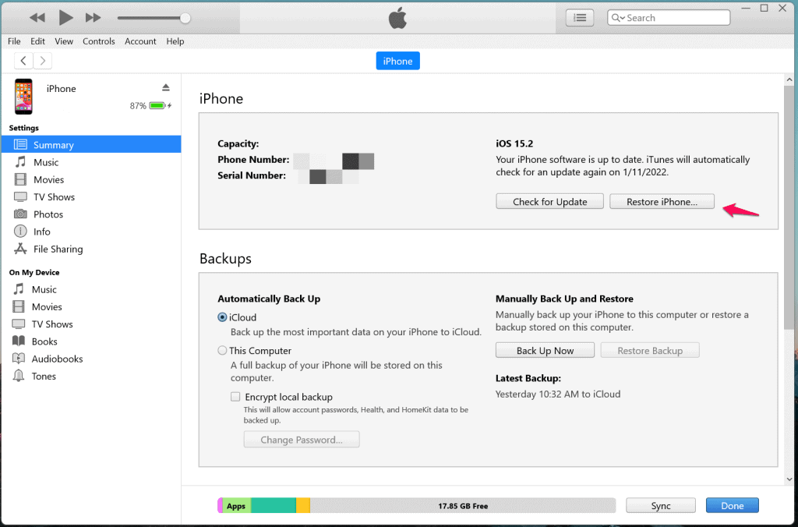Image resolution: width=798 pixels, height=527 pixels.
Task: Click the Search input field
Action: [x=669, y=18]
